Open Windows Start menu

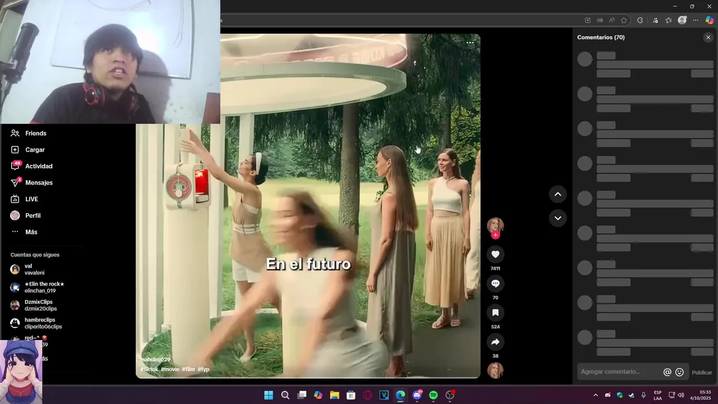pos(269,395)
